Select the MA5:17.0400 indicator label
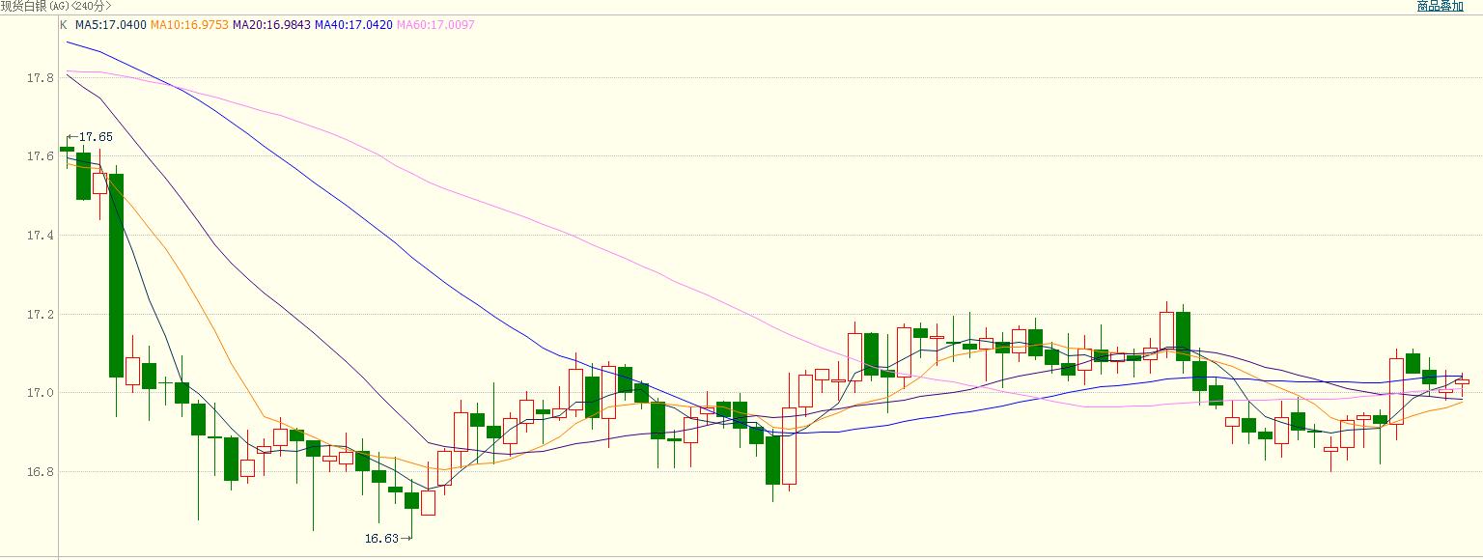Screen dimensions: 1483x560 pyautogui.click(x=110, y=25)
